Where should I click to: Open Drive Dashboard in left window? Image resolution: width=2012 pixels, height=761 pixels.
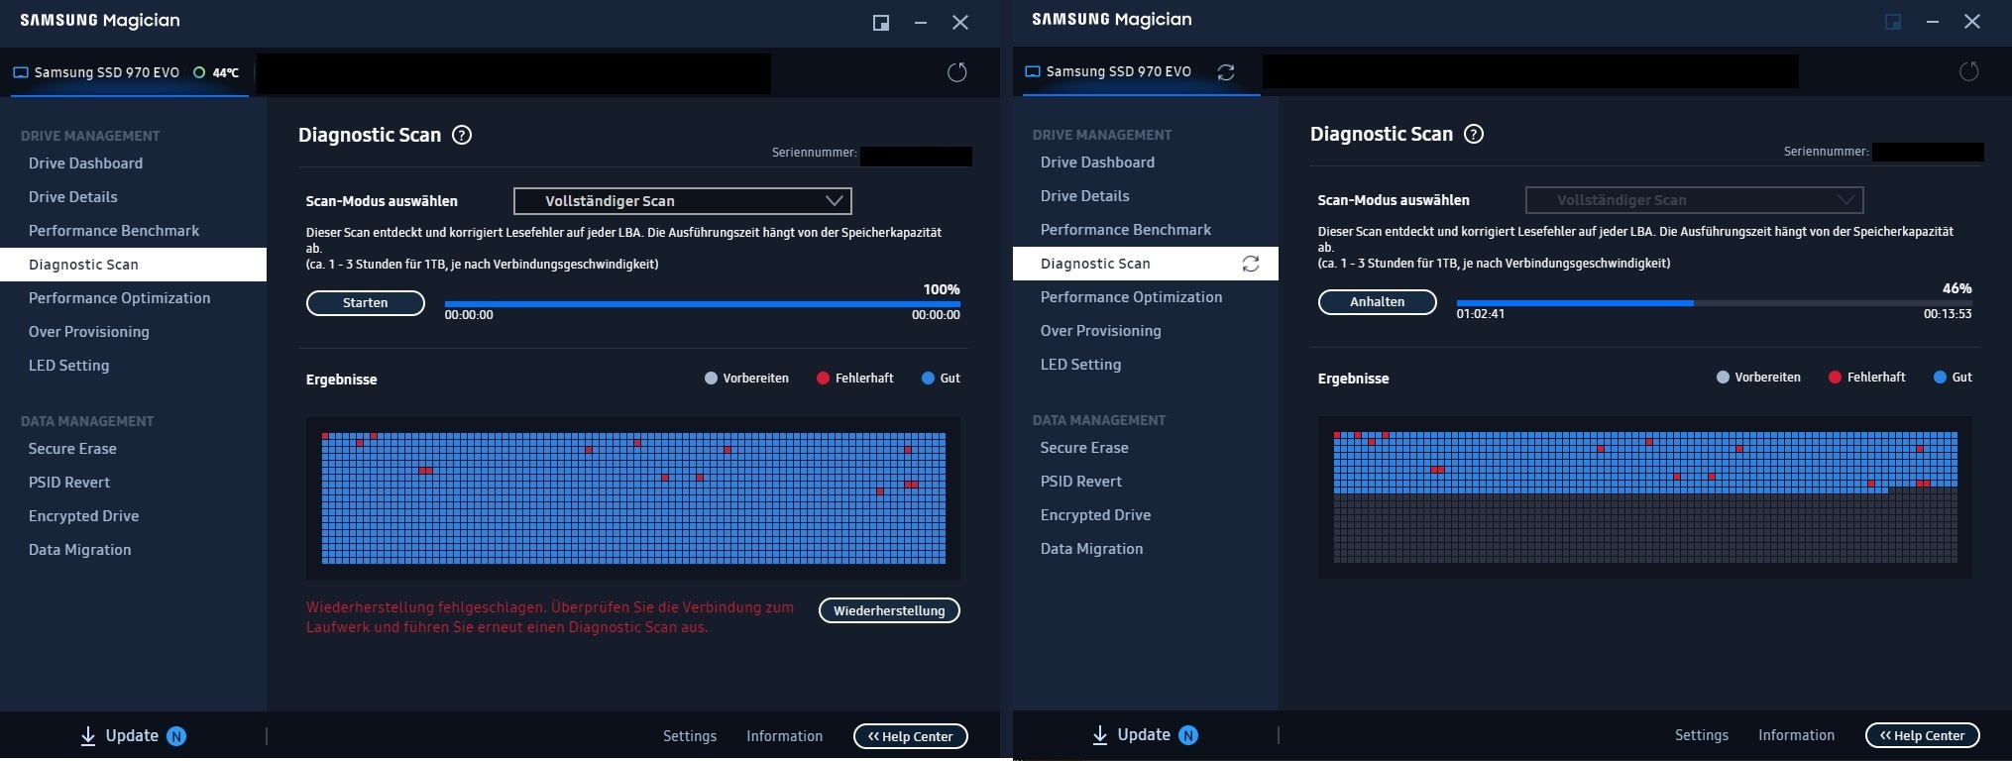[85, 163]
